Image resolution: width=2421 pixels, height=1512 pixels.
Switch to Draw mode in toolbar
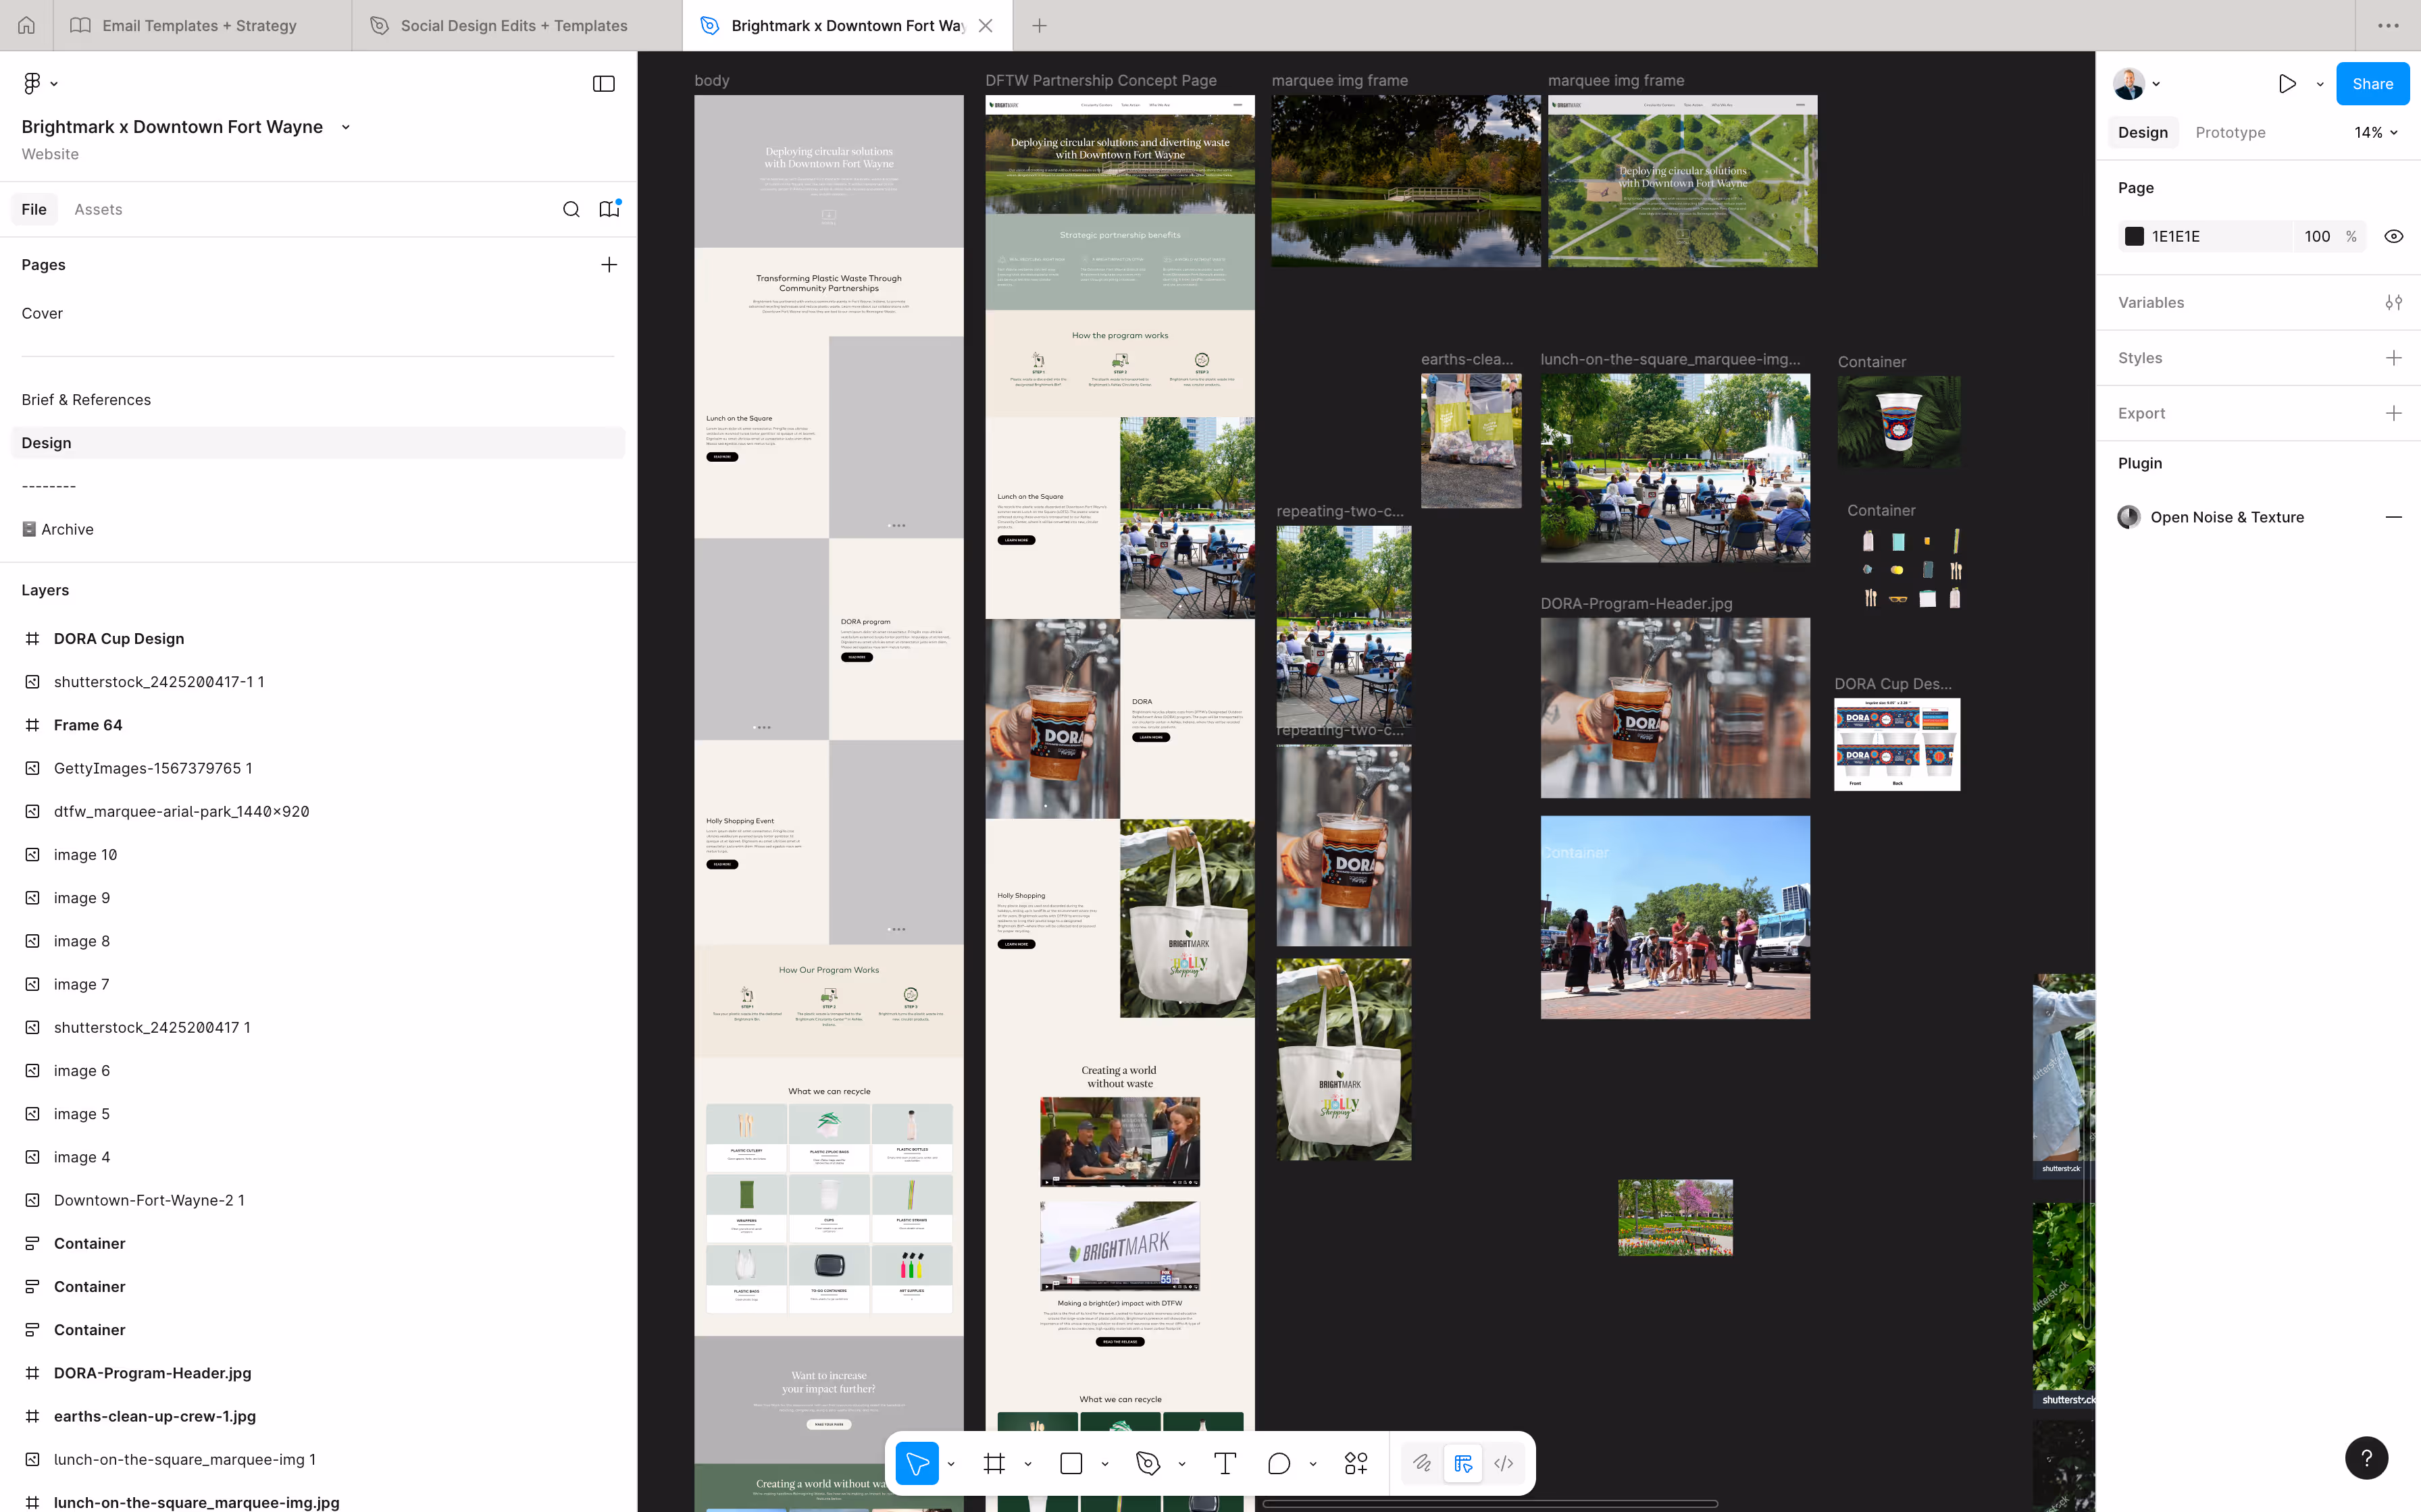click(1421, 1464)
